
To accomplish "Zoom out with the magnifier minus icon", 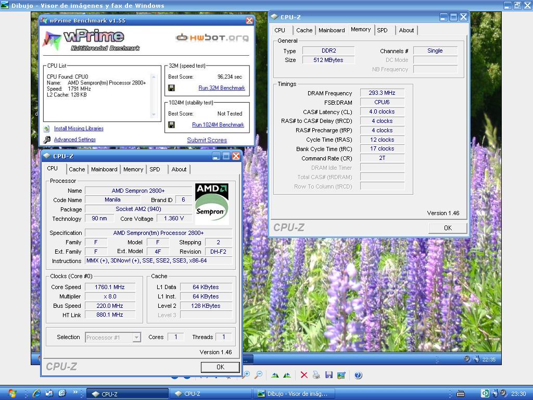I will pos(259,375).
